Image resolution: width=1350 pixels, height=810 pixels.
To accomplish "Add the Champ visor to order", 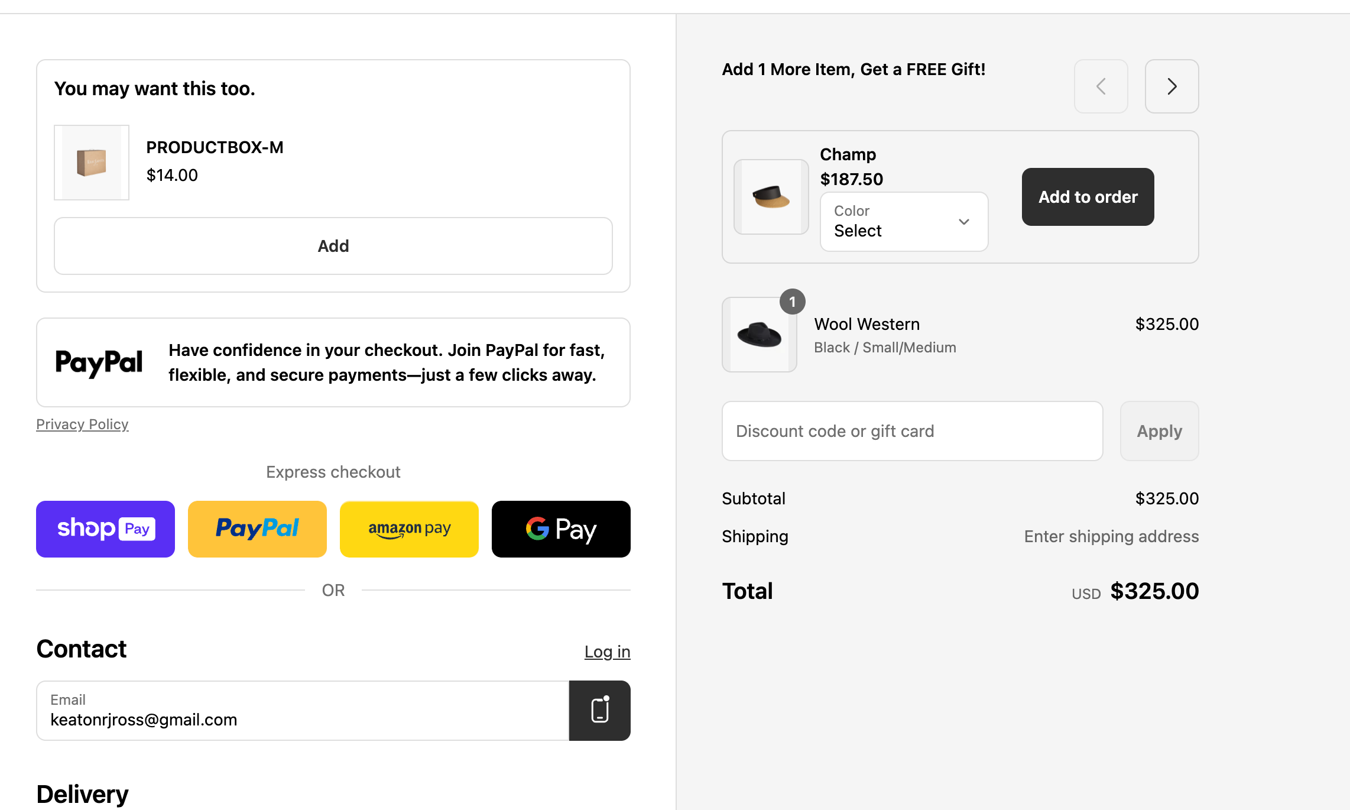I will point(1088,197).
